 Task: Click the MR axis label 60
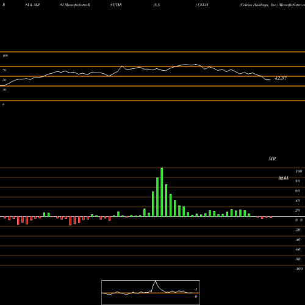pyautogui.click(x=297, y=191)
